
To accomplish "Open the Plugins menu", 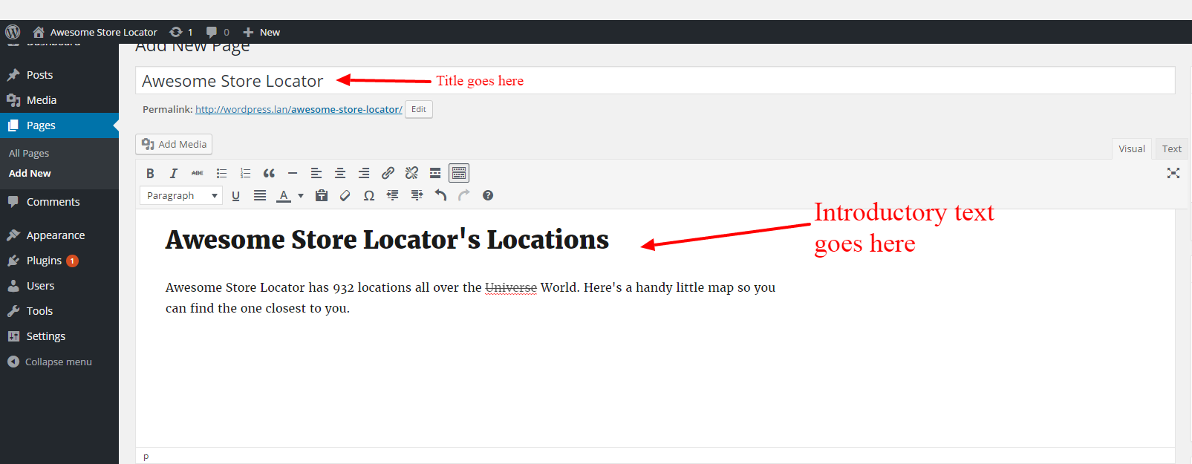I will pos(59,261).
